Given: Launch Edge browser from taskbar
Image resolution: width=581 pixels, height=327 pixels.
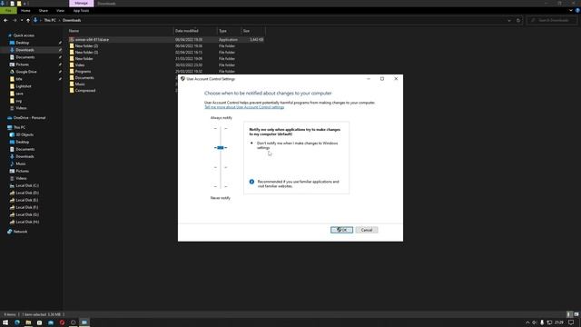Looking at the screenshot, I should (x=17, y=322).
